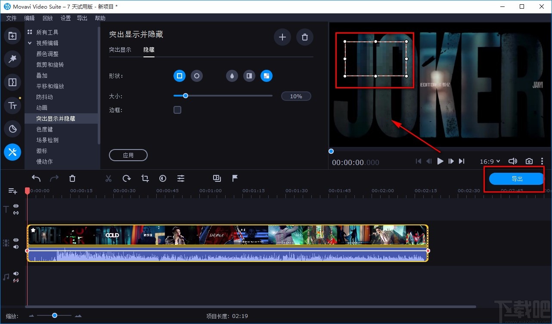Switch to the highlight tab
Screen dimensions: 552x324
pos(120,50)
